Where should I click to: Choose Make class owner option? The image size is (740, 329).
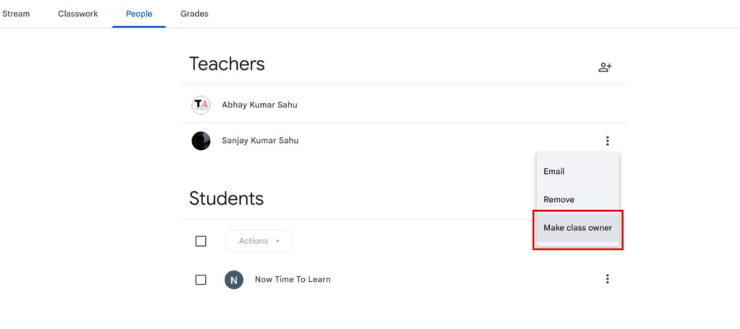point(577,228)
